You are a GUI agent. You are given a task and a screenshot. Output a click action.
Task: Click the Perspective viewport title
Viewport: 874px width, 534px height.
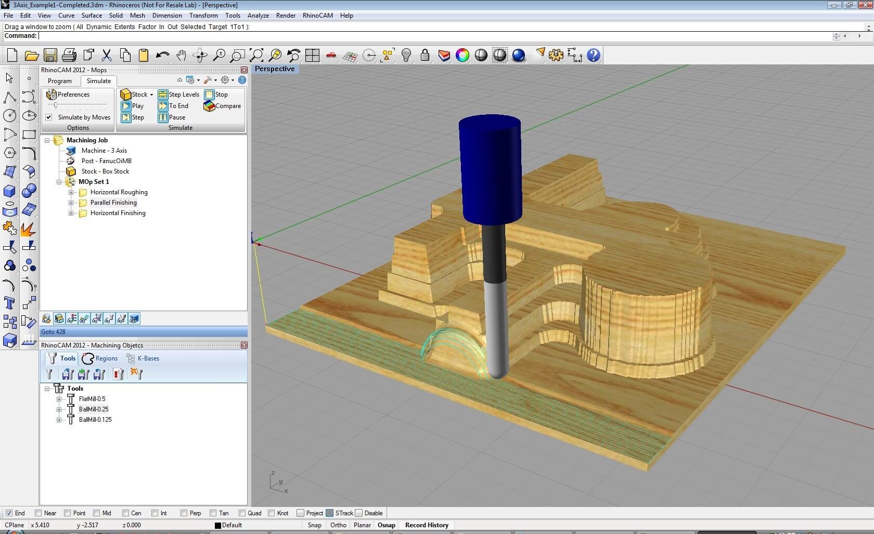(x=275, y=69)
